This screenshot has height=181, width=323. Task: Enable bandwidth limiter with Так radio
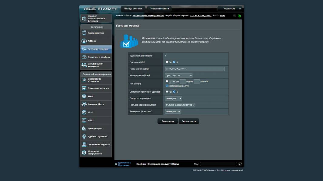pyautogui.click(x=167, y=92)
